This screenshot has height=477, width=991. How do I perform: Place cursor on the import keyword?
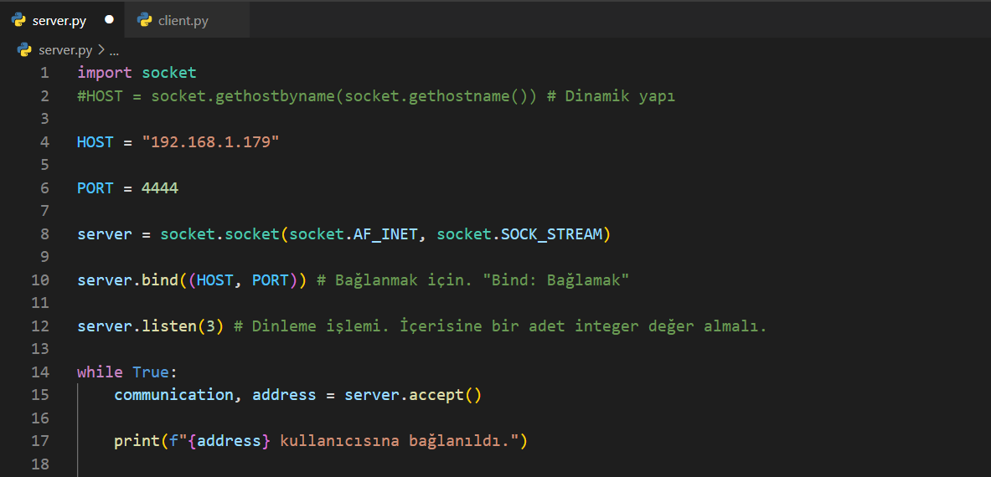[x=105, y=73]
